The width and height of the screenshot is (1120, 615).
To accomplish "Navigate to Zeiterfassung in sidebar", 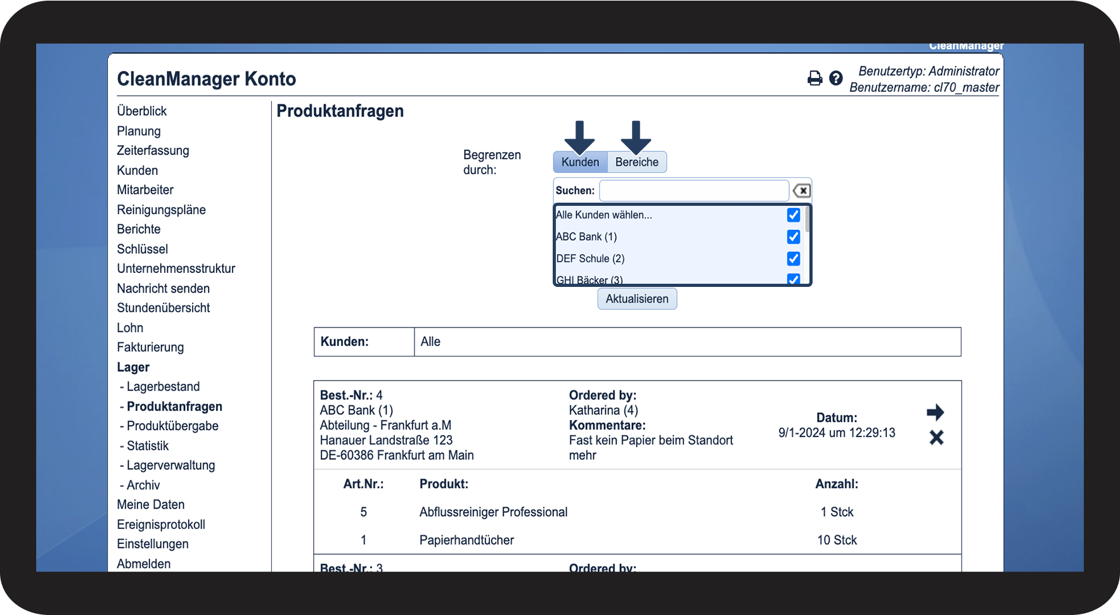I will 153,151.
